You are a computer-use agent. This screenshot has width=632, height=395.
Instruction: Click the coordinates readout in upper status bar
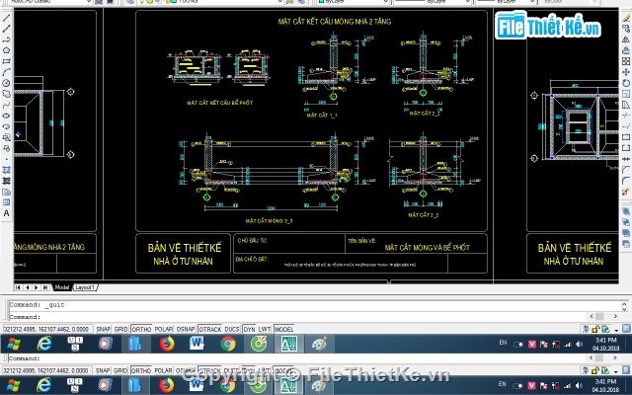tap(47, 329)
